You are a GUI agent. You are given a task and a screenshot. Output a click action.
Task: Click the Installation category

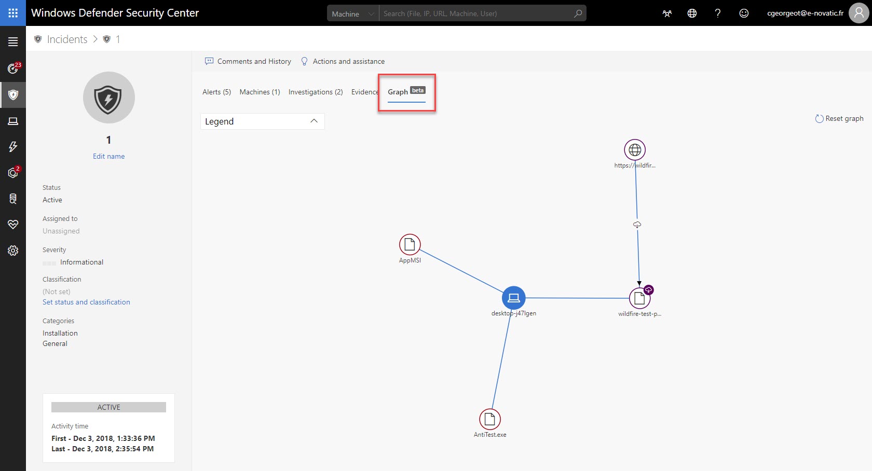pyautogui.click(x=60, y=333)
